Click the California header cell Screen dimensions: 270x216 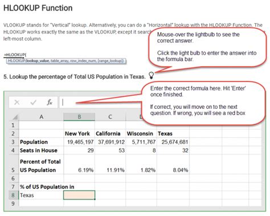pos(110,133)
